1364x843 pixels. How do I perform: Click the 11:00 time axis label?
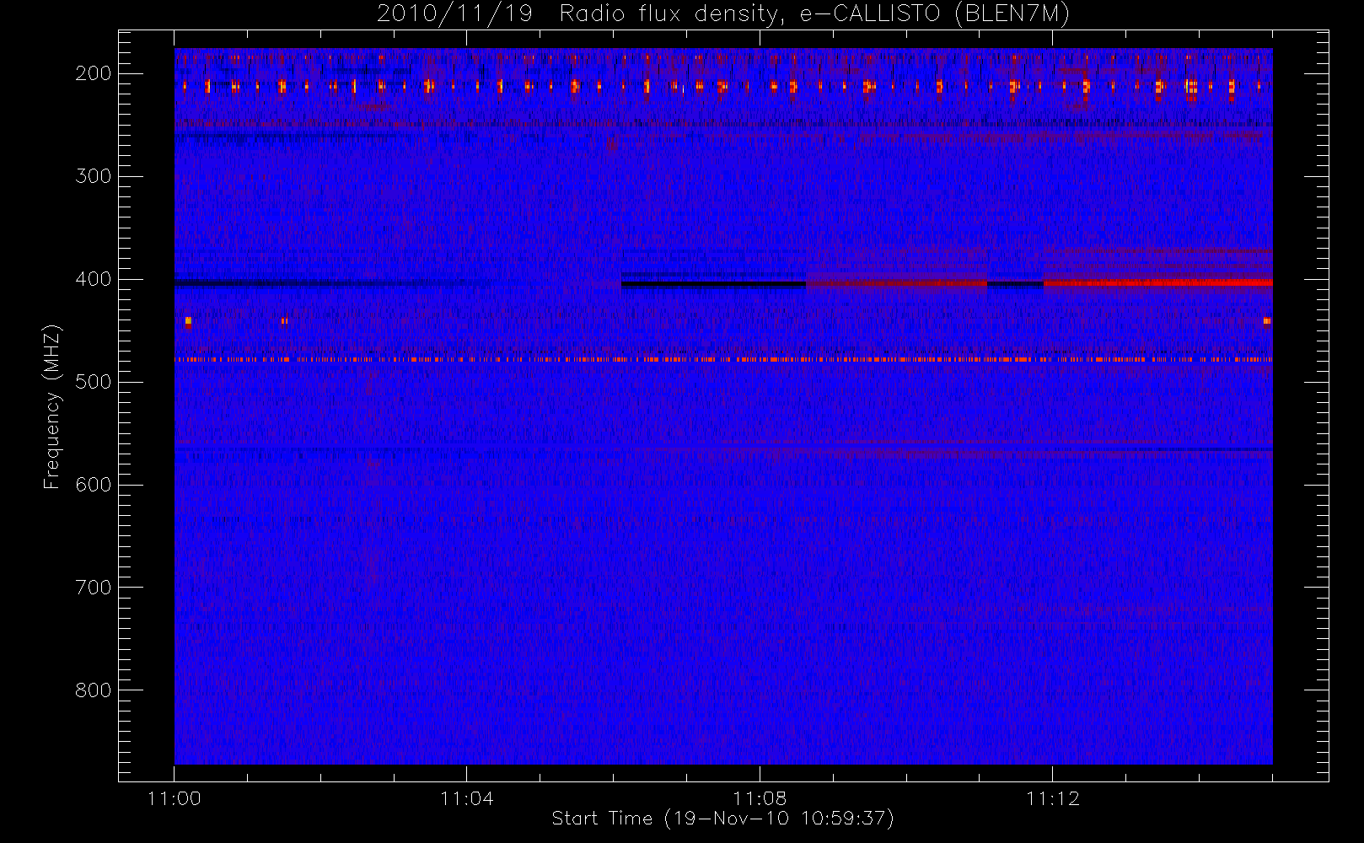pos(174,798)
